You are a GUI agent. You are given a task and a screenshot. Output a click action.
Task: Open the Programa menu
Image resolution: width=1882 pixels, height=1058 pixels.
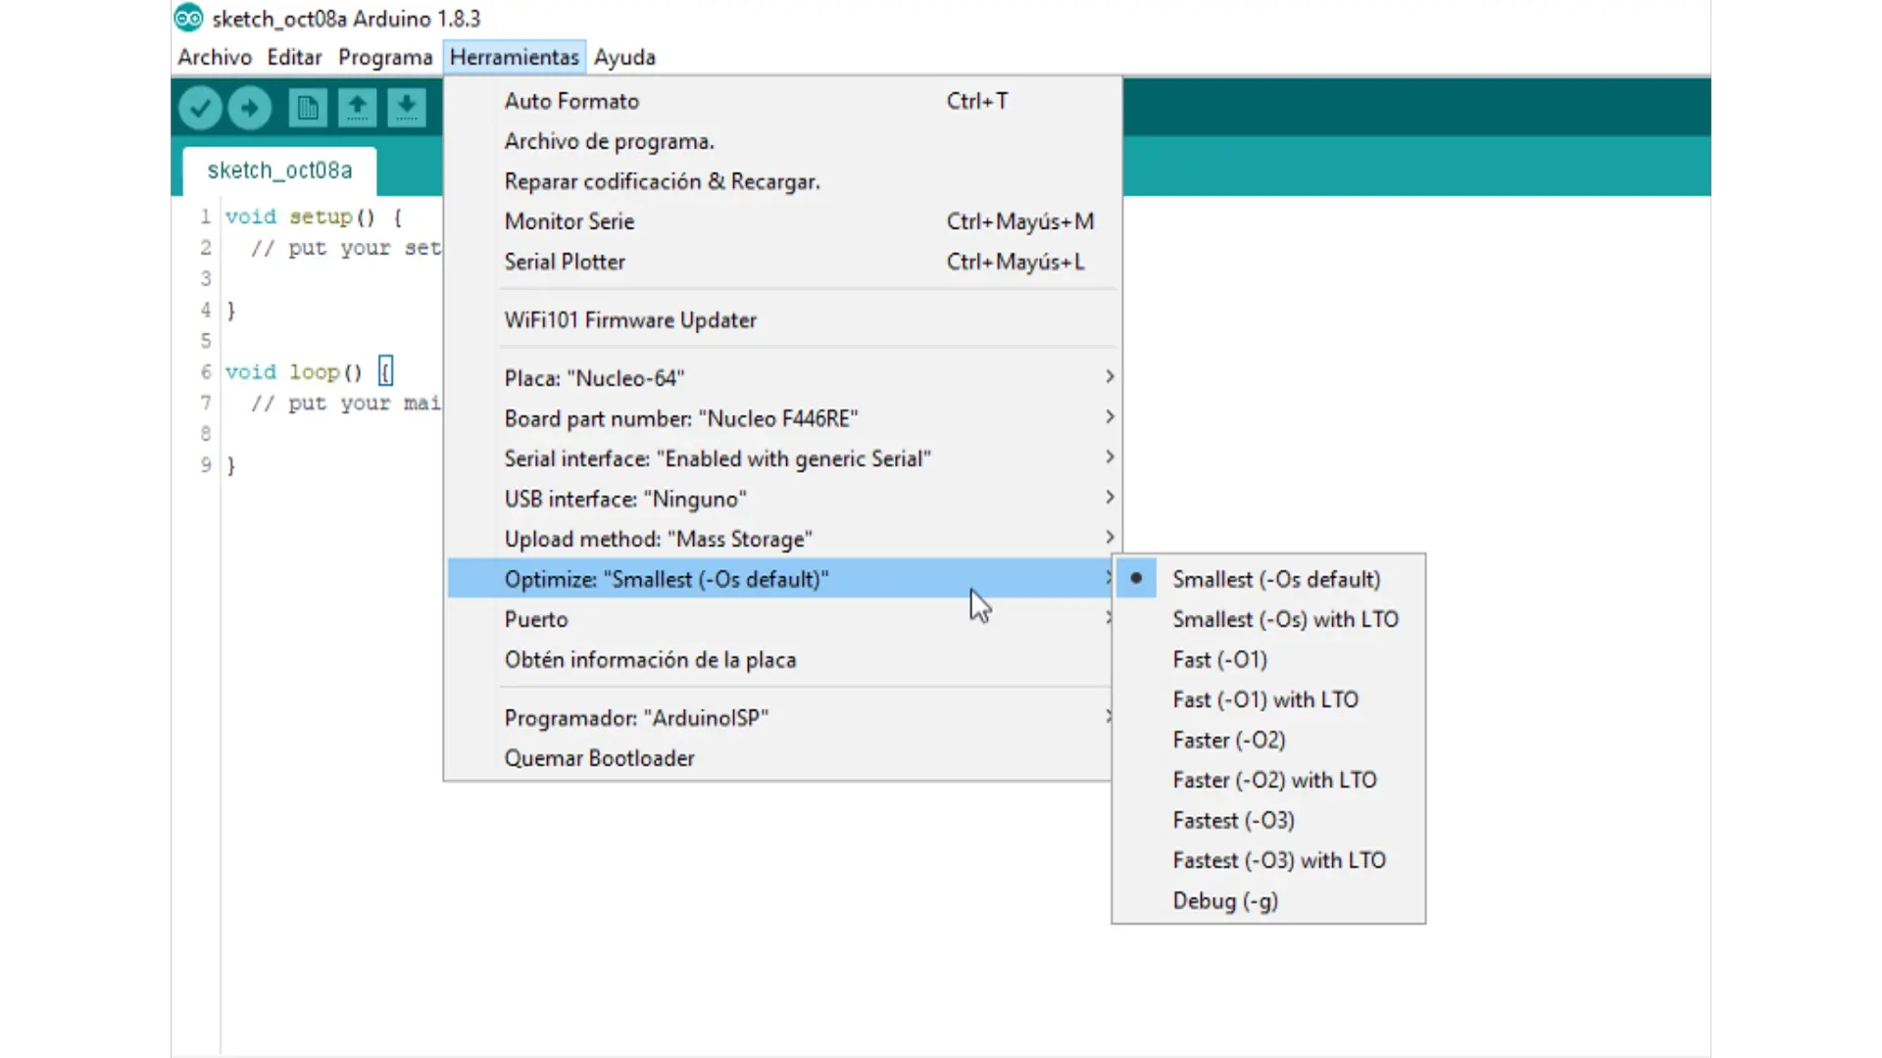(385, 57)
